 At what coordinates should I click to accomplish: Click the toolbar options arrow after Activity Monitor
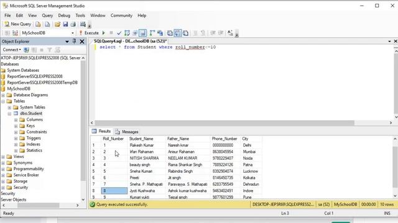click(90, 25)
